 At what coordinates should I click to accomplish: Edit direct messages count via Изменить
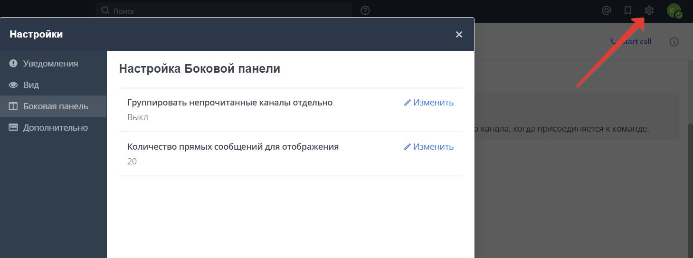429,147
